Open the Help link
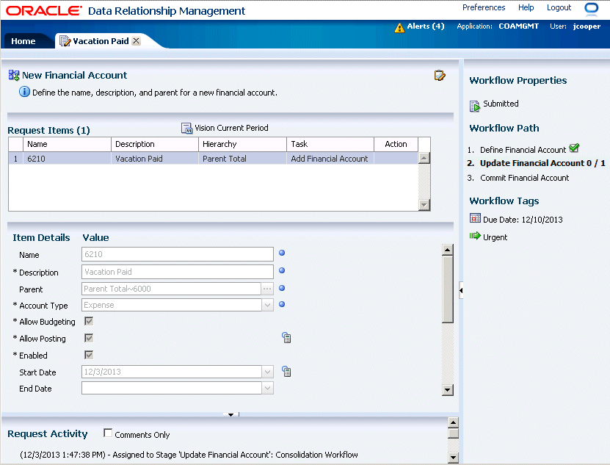Image resolution: width=610 pixels, height=465 pixels. click(x=526, y=7)
